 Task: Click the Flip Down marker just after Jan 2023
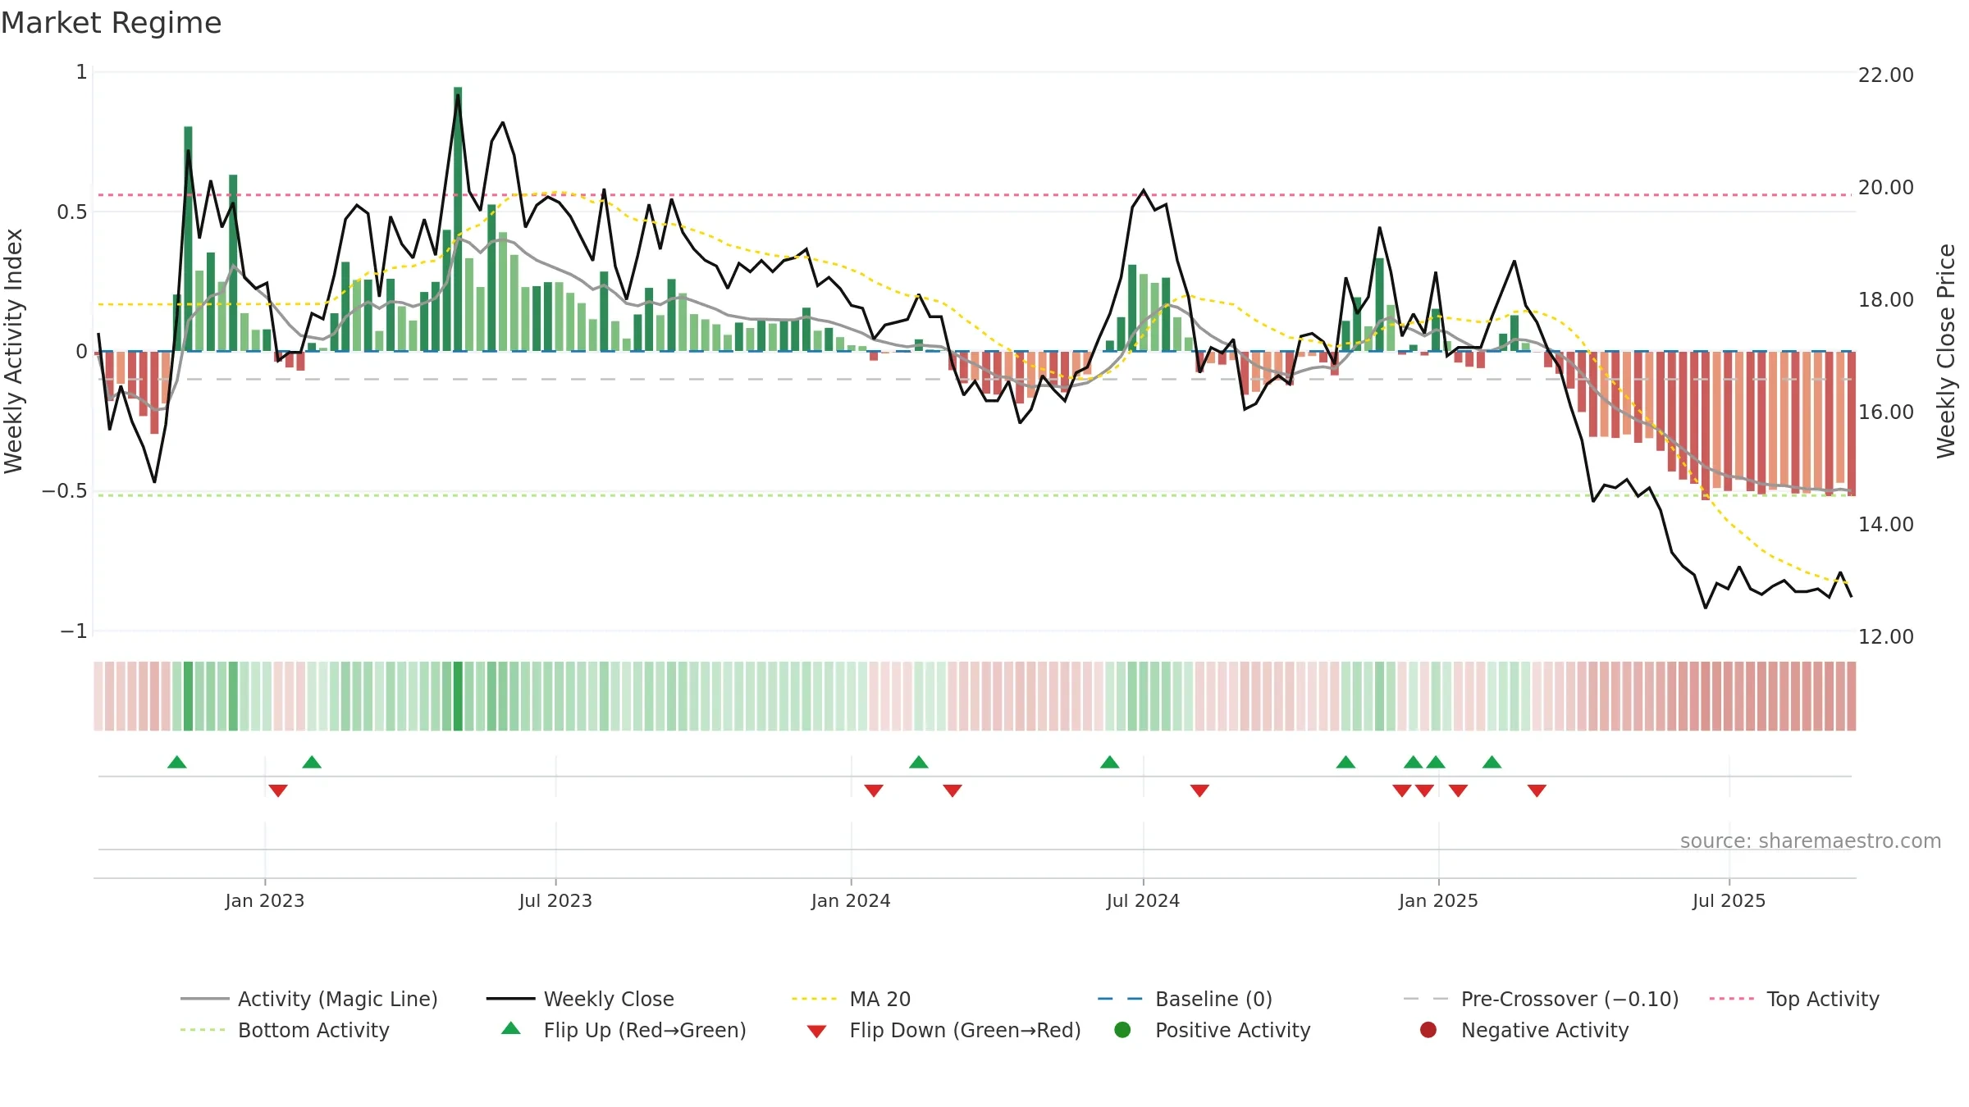[278, 790]
